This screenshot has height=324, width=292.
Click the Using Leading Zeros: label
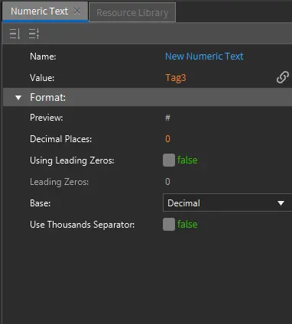click(x=72, y=160)
